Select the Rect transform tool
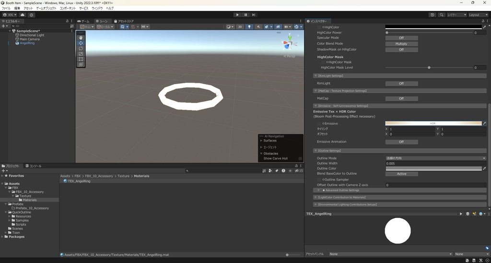This screenshot has width=491, height=263. point(81,59)
